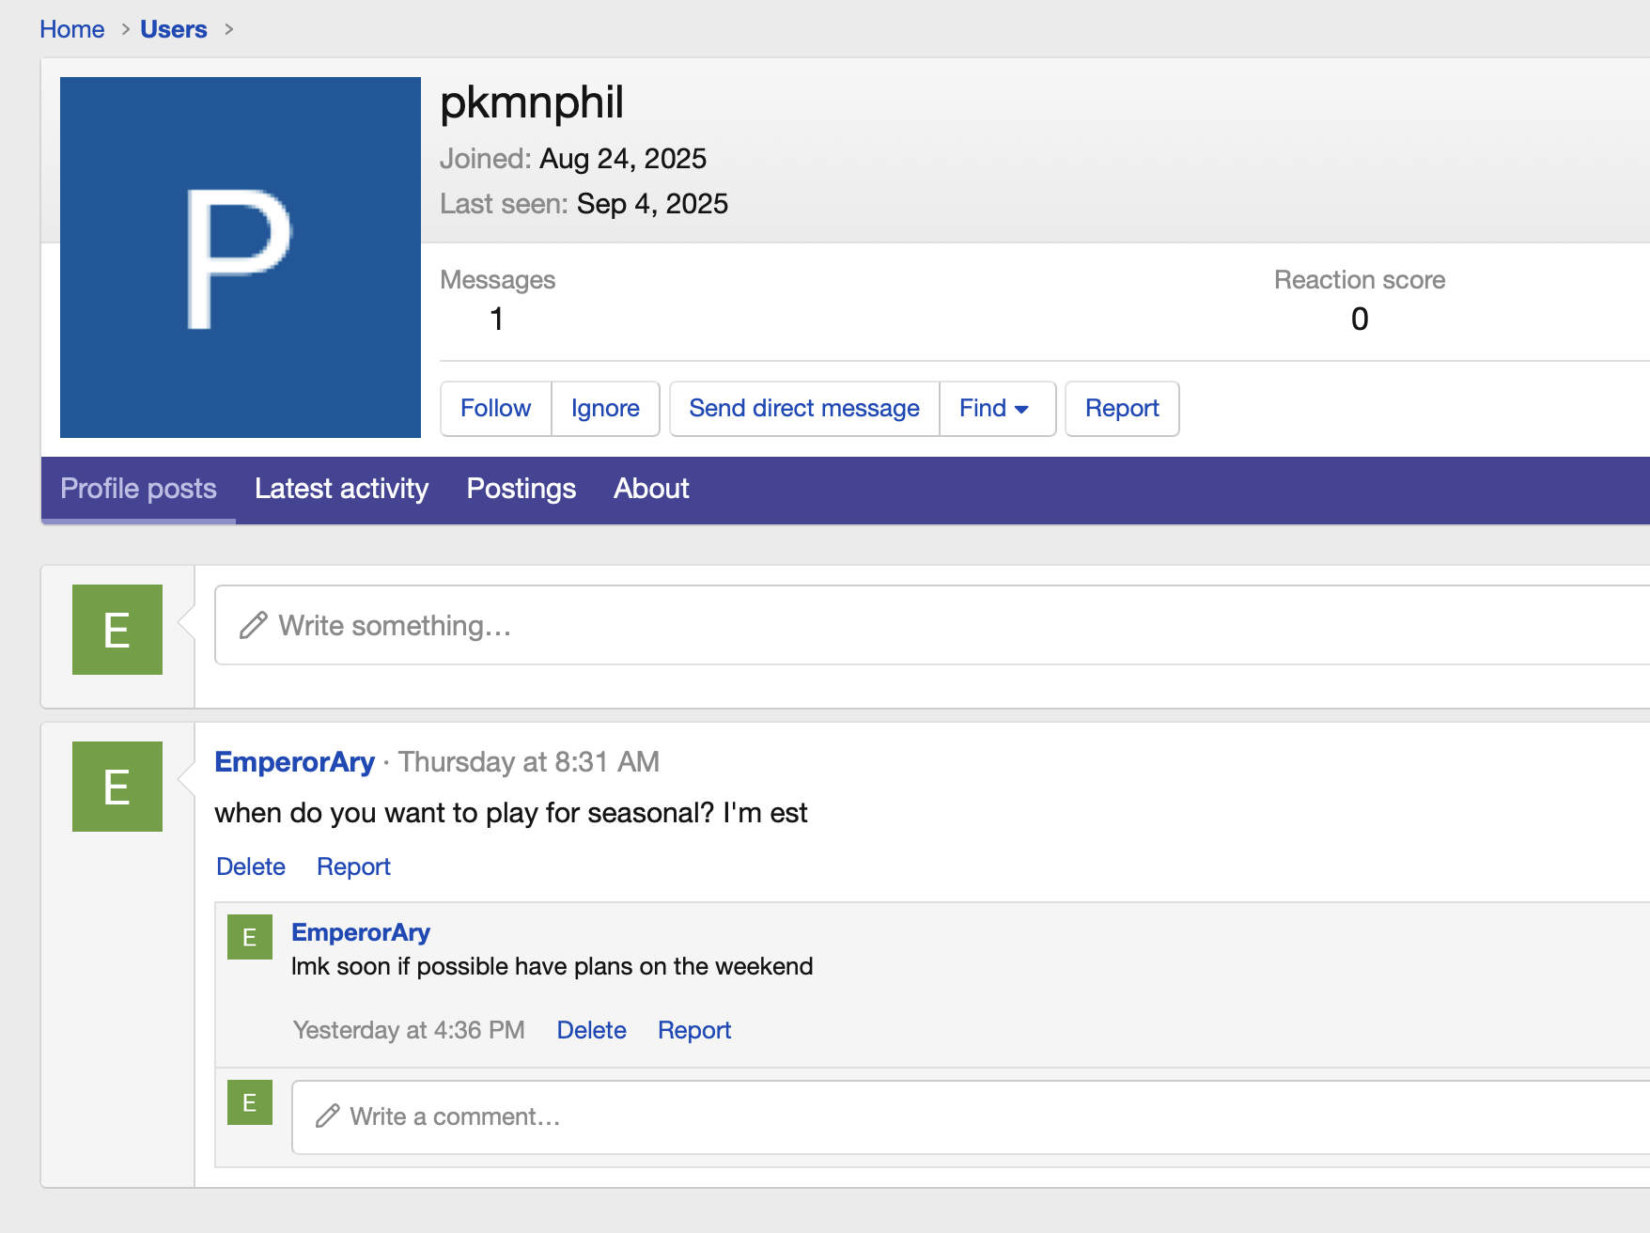Go to the Home breadcrumb link
This screenshot has width=1650, height=1233.
coord(71,29)
